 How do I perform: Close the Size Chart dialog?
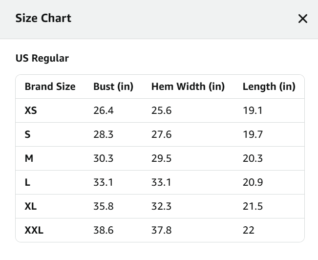(303, 19)
